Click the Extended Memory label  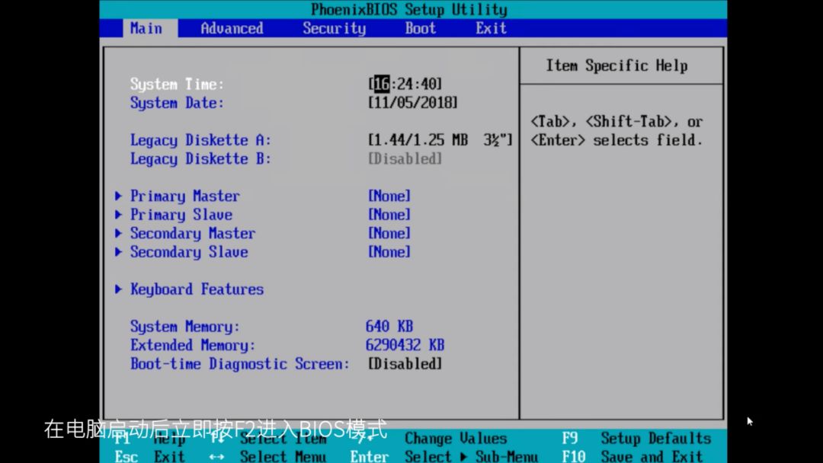(193, 346)
